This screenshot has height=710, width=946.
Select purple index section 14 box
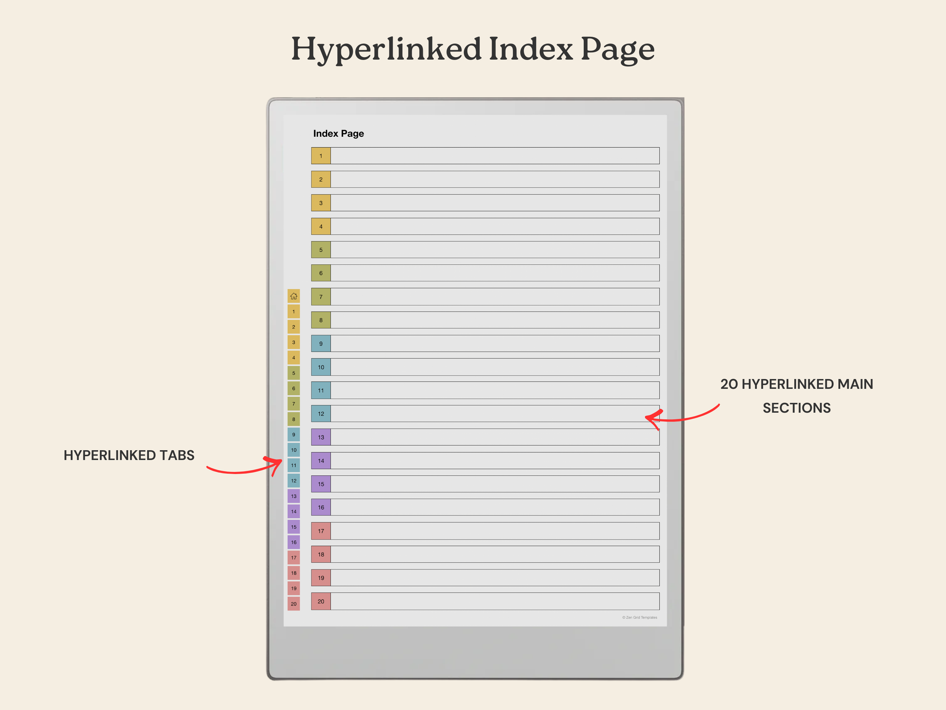(x=321, y=461)
